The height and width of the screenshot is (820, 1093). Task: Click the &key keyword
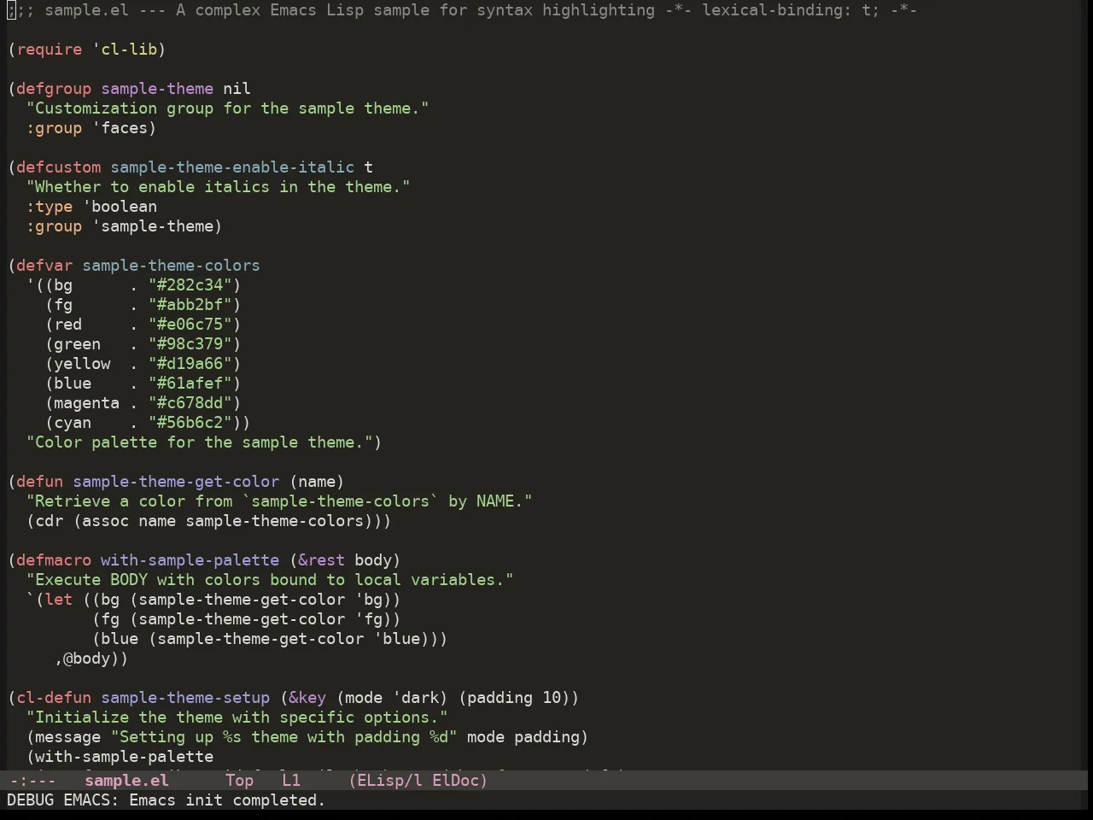[x=307, y=698]
